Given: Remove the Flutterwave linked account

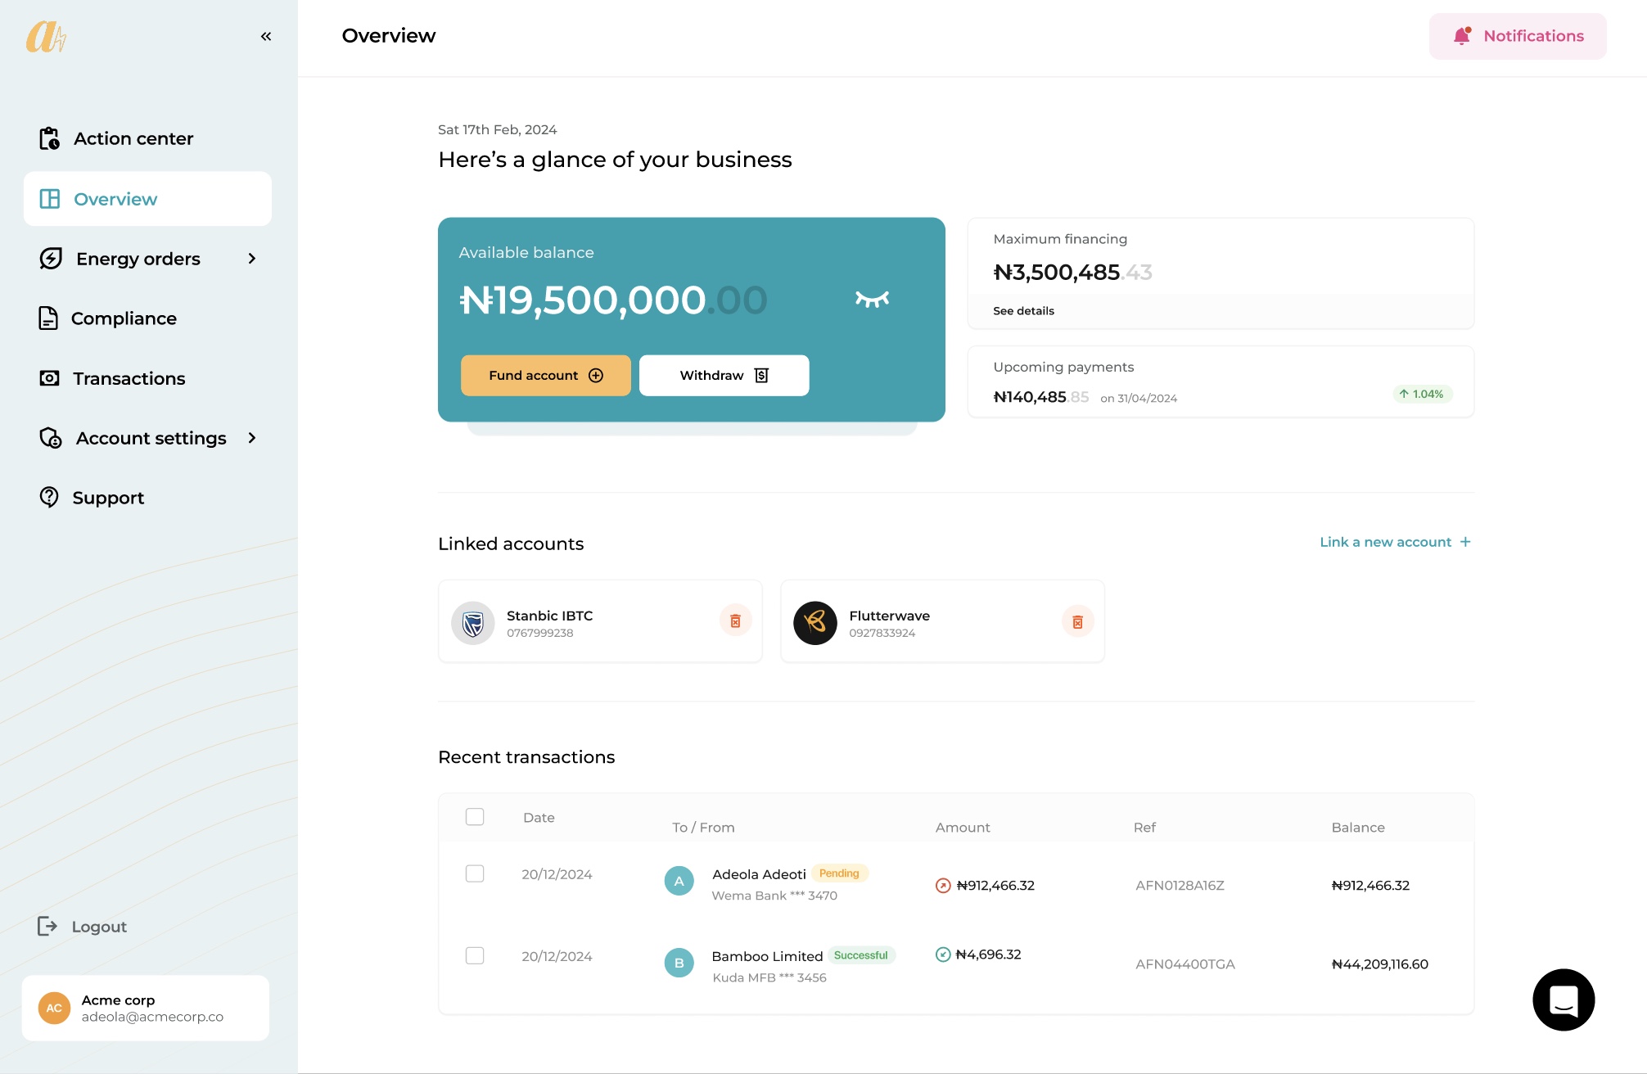Looking at the screenshot, I should pos(1077,622).
